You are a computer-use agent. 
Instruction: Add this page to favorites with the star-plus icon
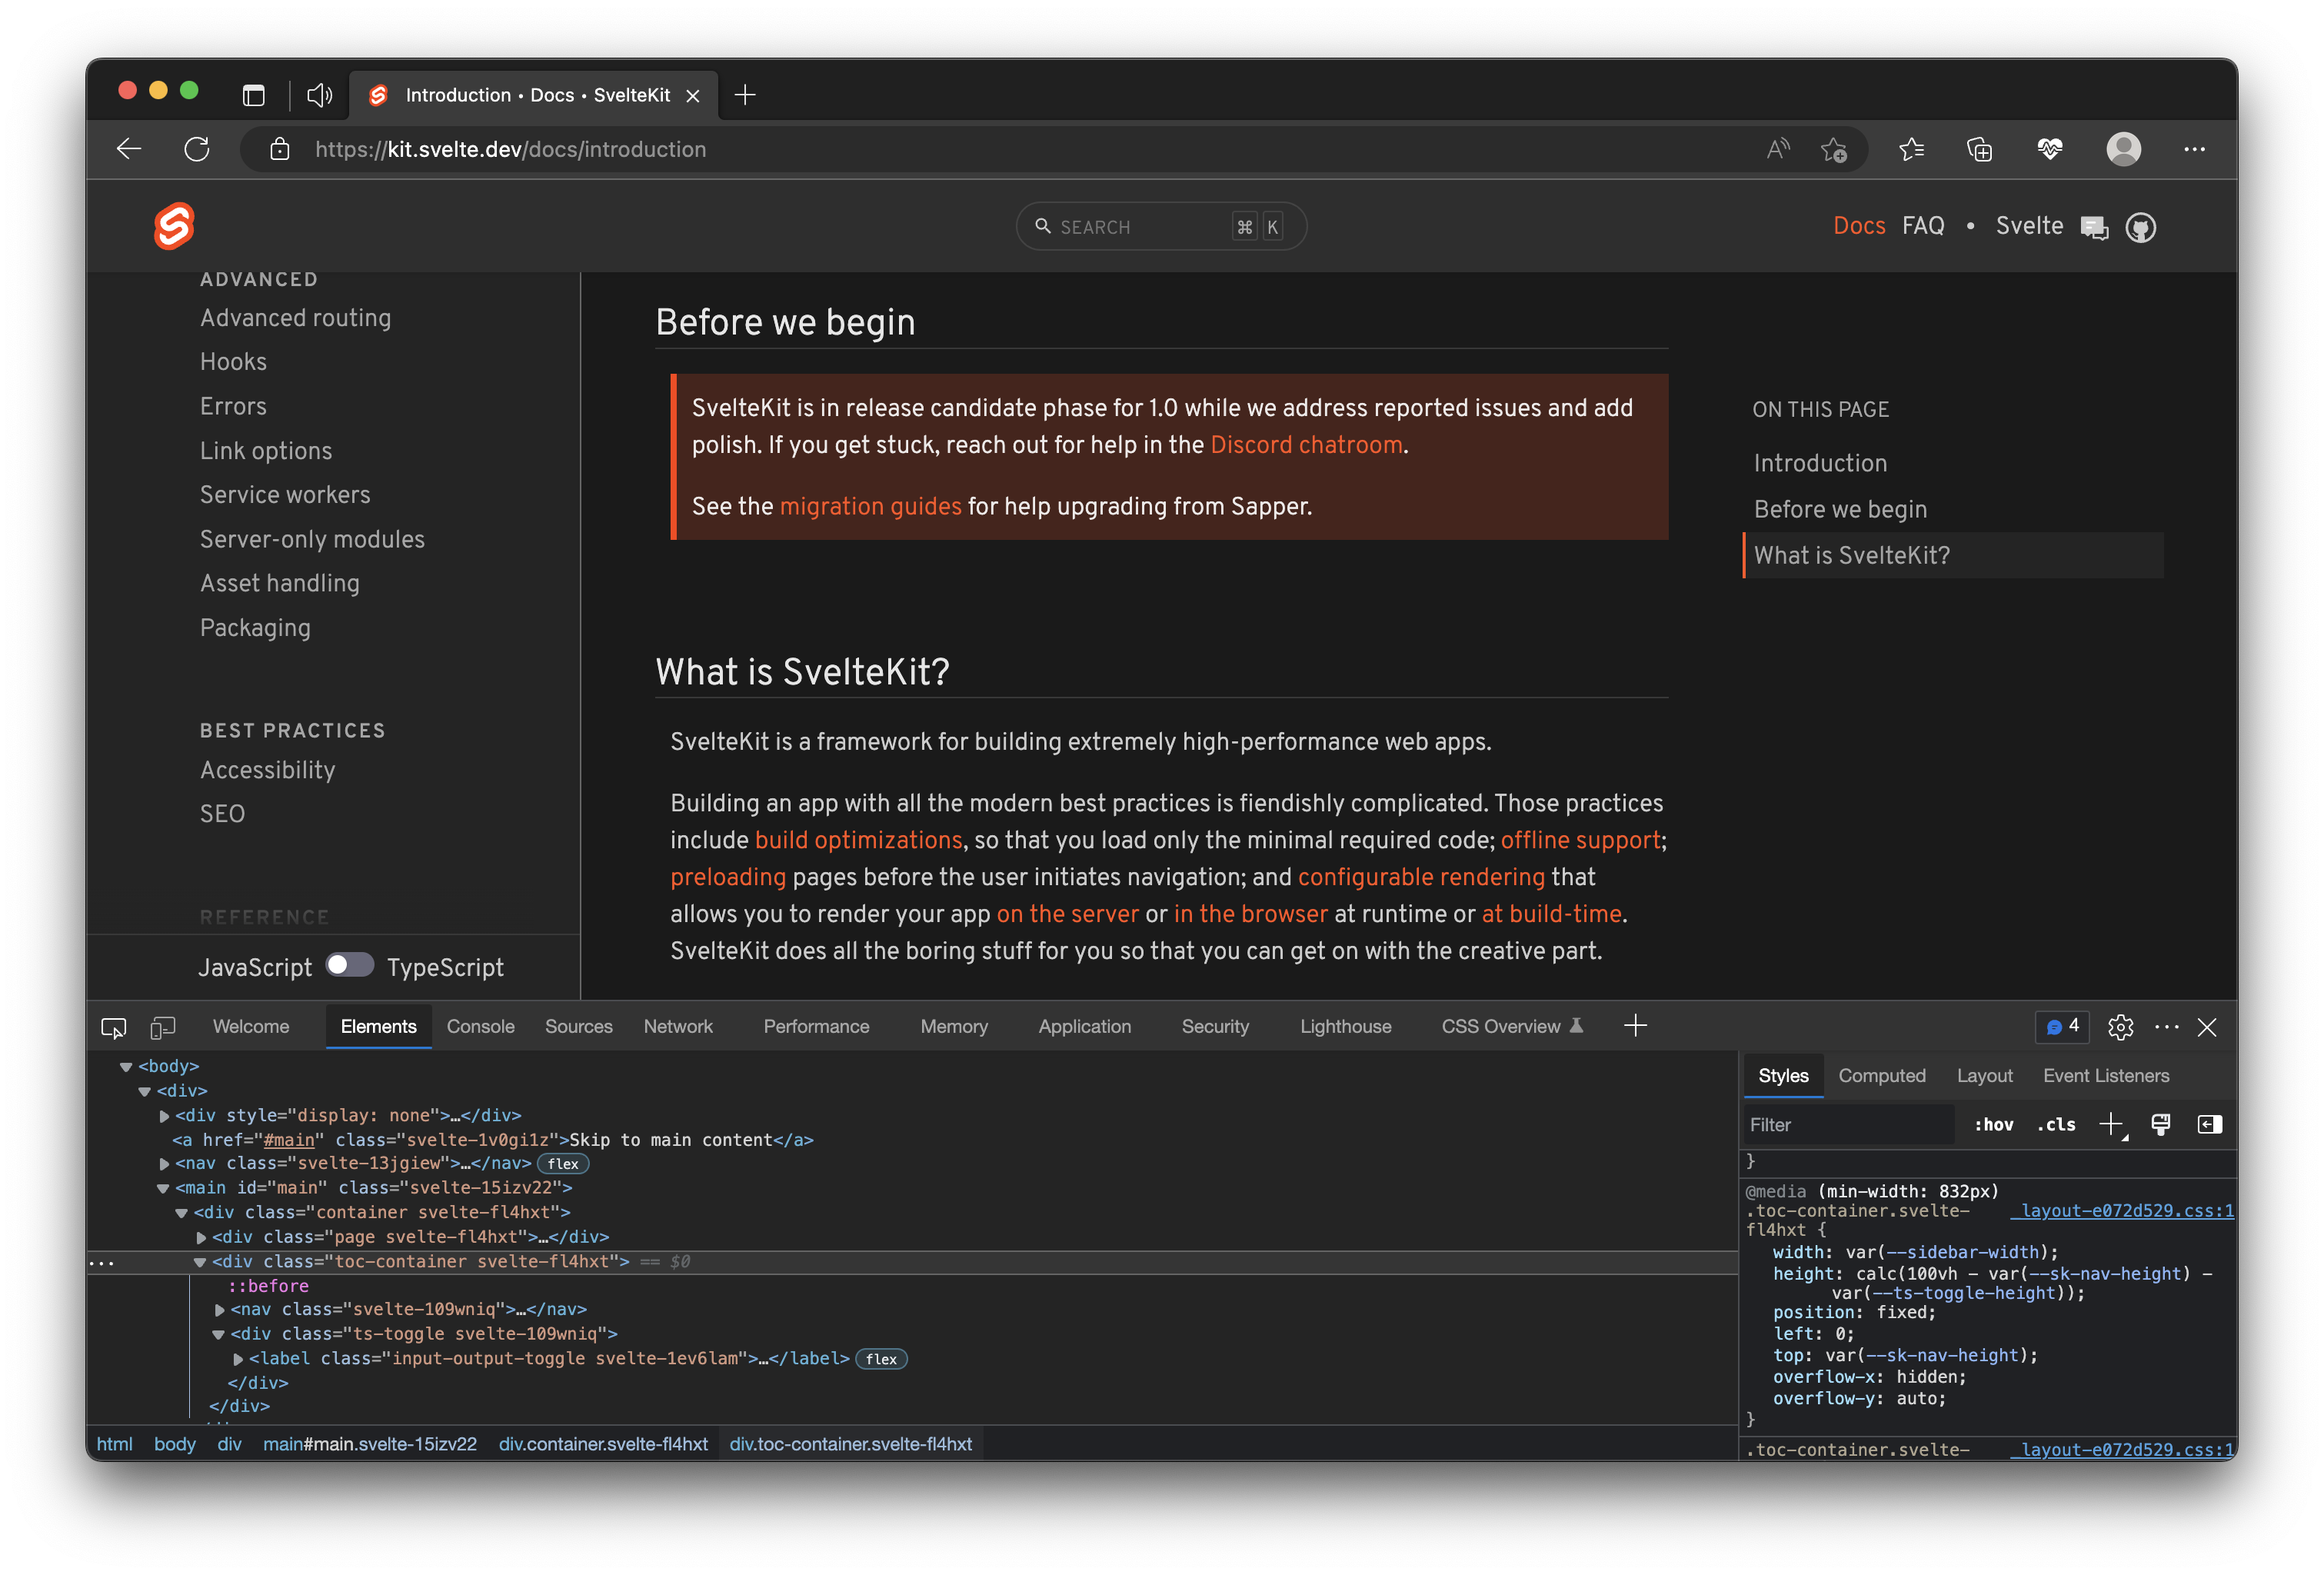[1833, 149]
